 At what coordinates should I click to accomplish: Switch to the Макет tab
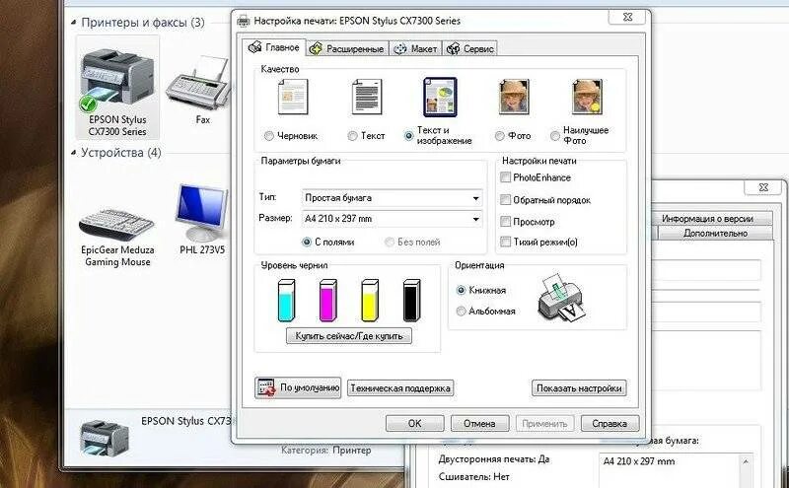tap(415, 49)
